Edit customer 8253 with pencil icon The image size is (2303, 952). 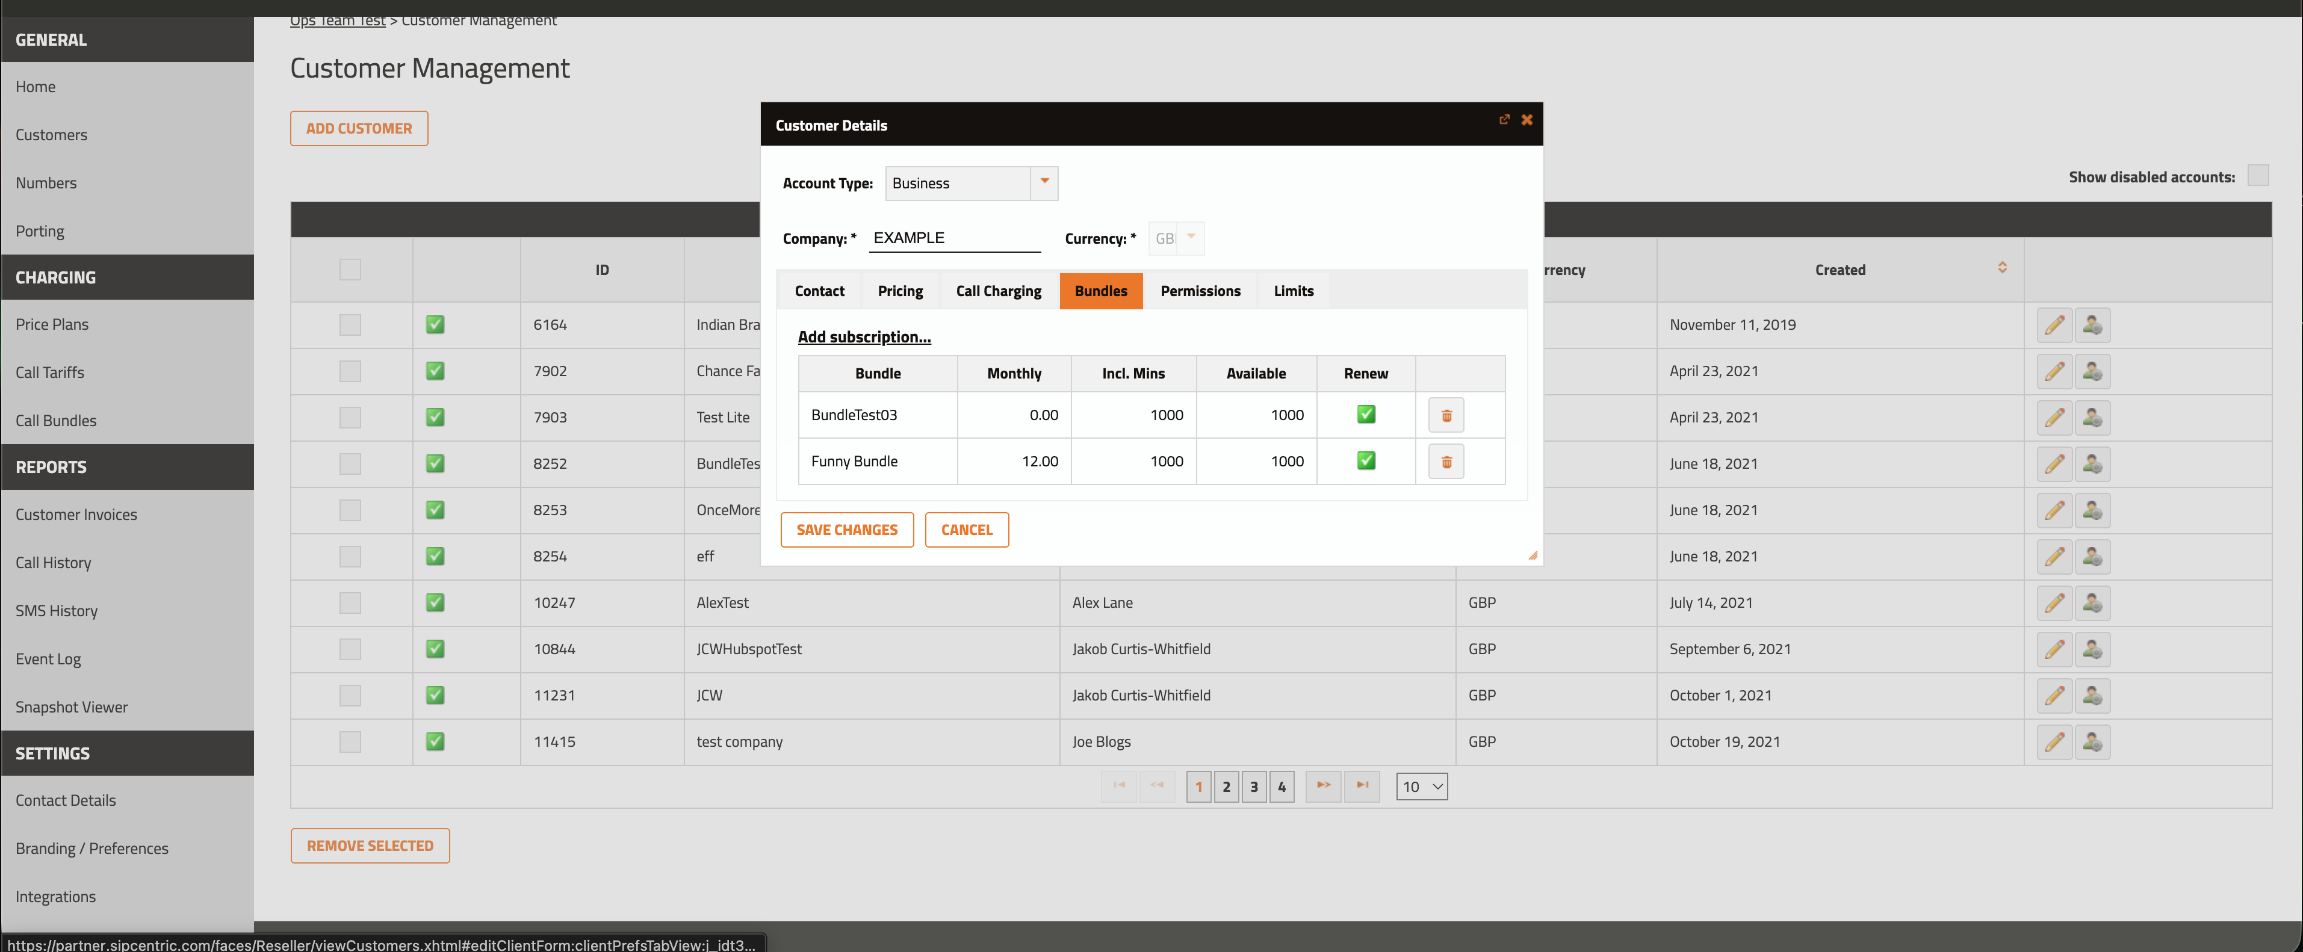tap(2054, 510)
